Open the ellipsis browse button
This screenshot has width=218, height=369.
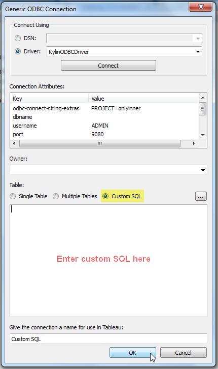pyautogui.click(x=201, y=196)
